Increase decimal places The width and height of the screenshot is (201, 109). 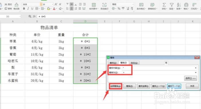pyautogui.click(x=128, y=9)
